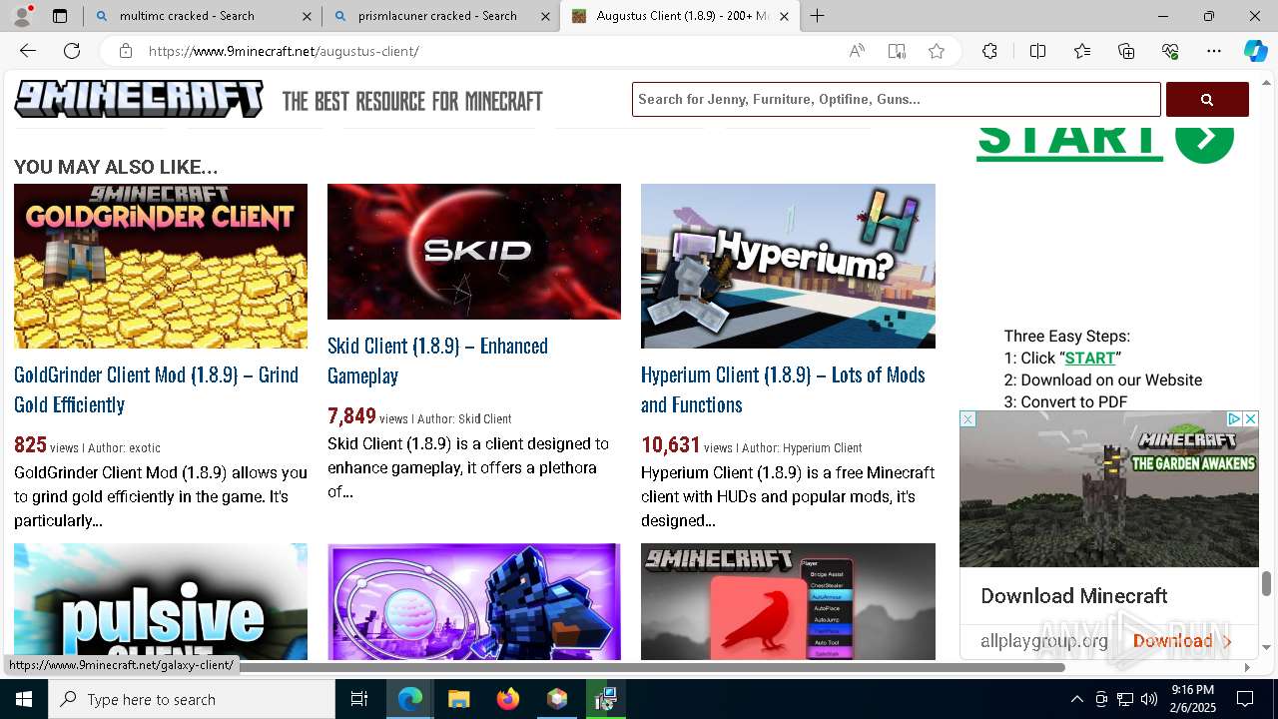Open GoldGrinder Client thumbnail image
The image size is (1278, 719).
click(161, 266)
